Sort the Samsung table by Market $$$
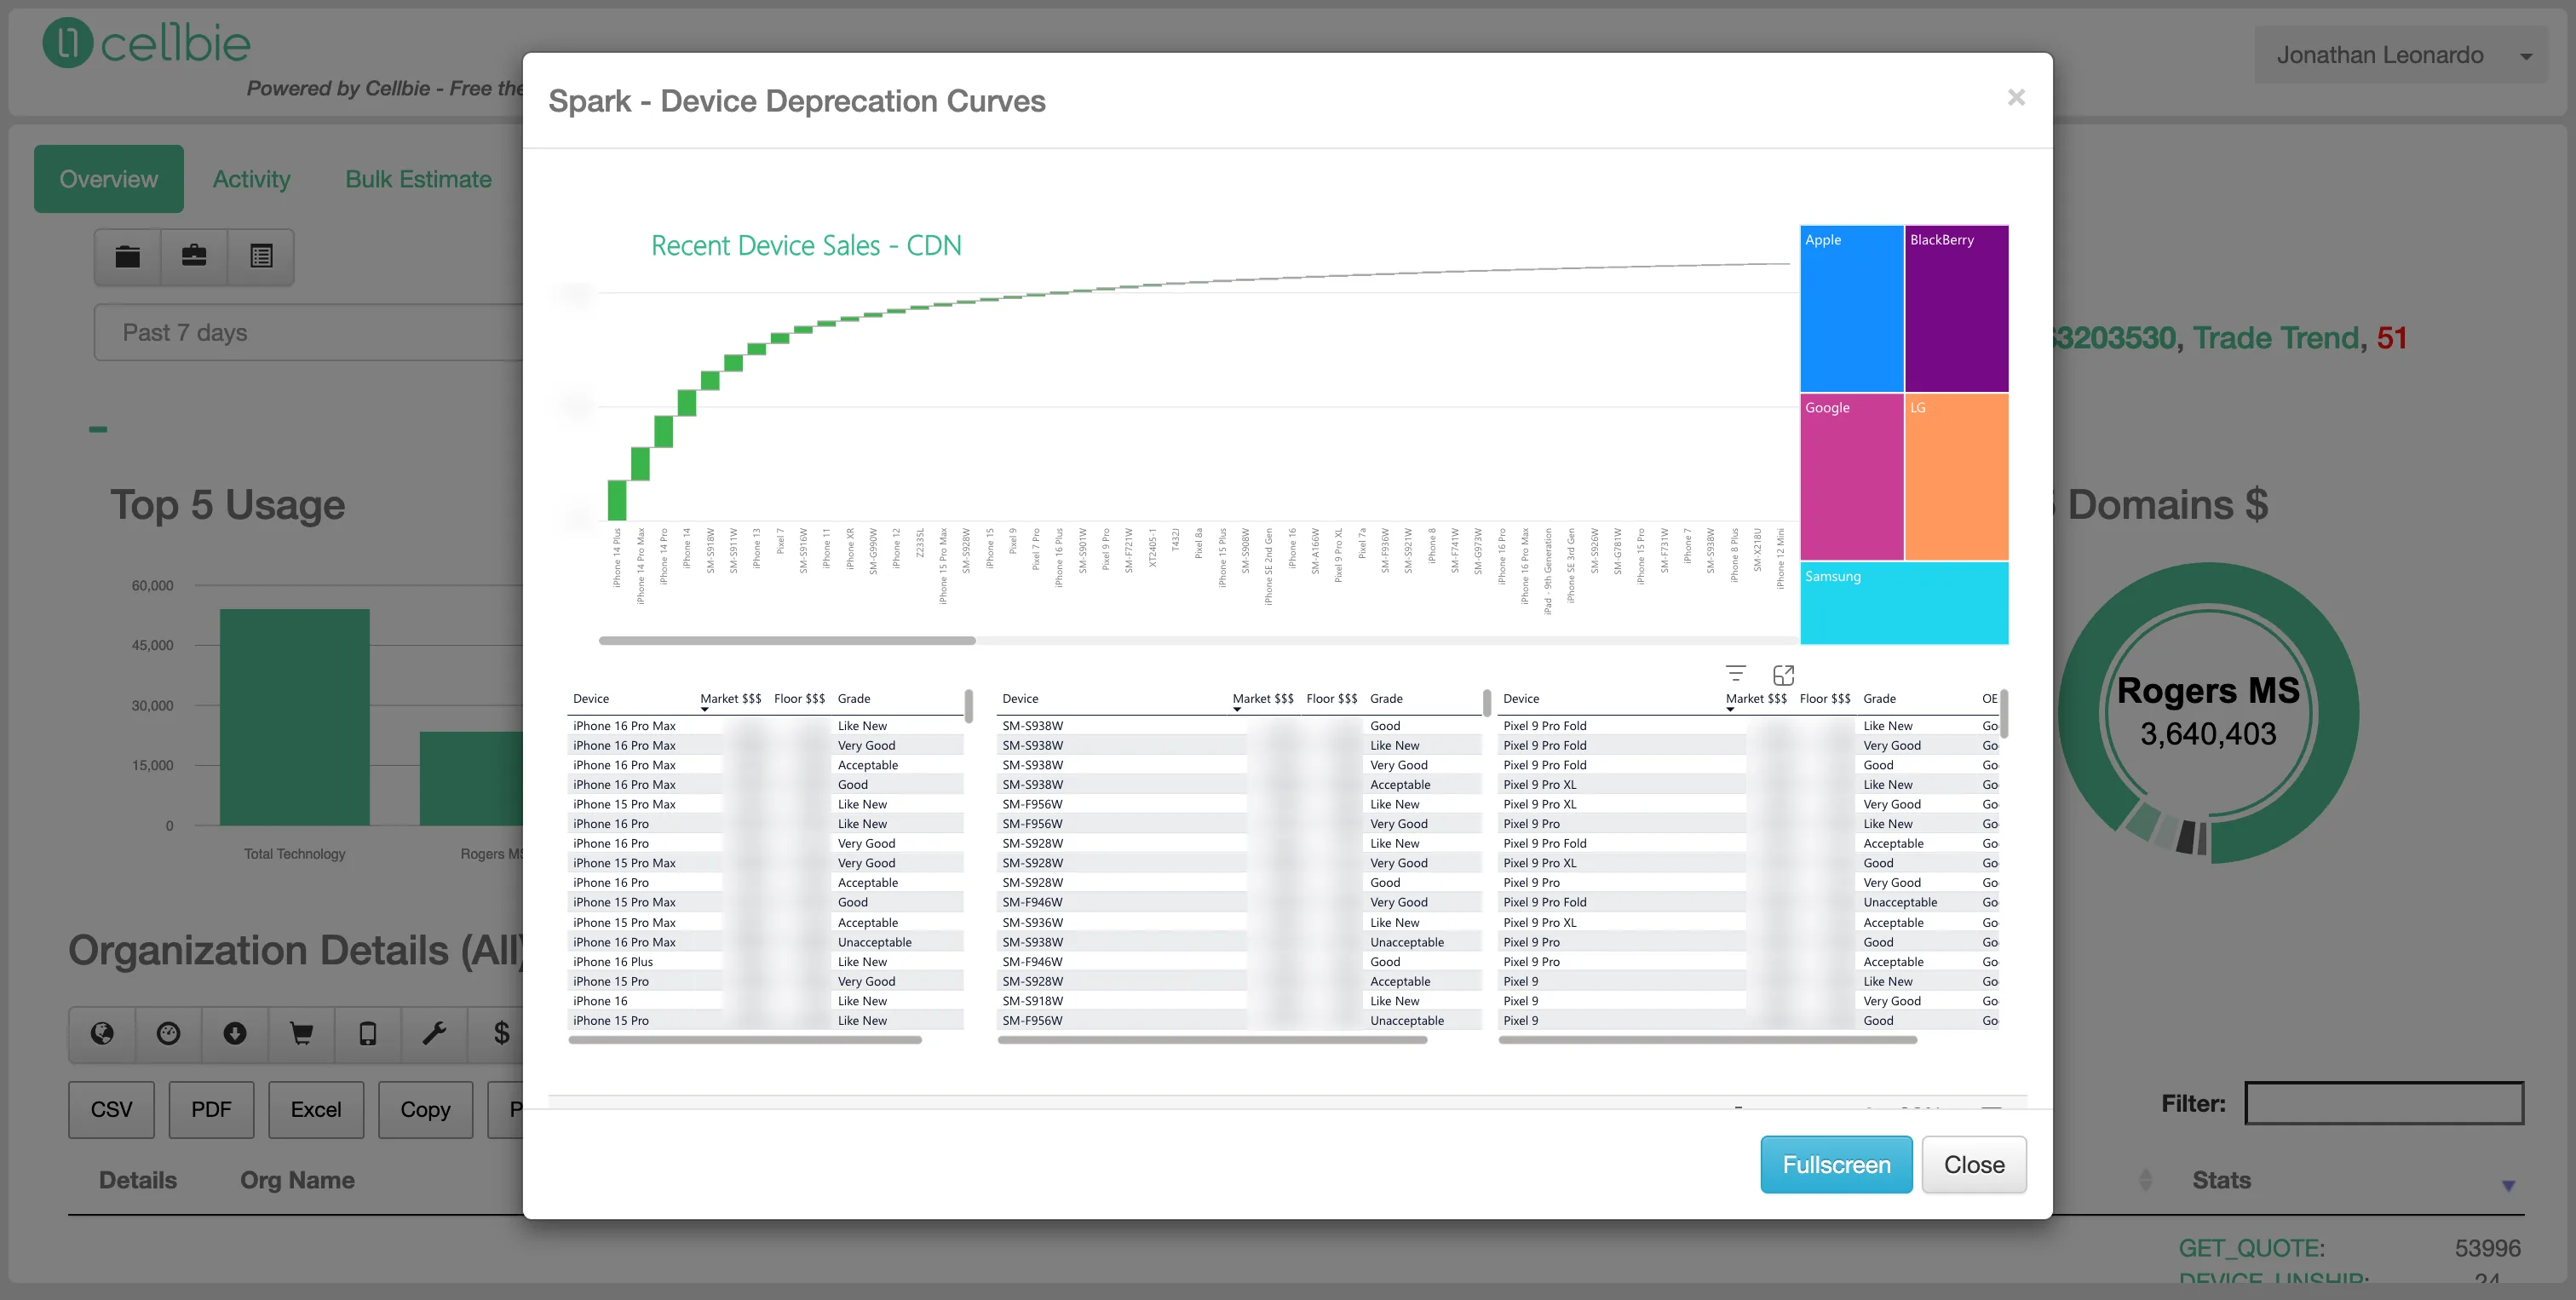The width and height of the screenshot is (2576, 1300). click(x=1262, y=699)
